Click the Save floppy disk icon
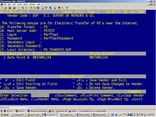 pos(10,8)
